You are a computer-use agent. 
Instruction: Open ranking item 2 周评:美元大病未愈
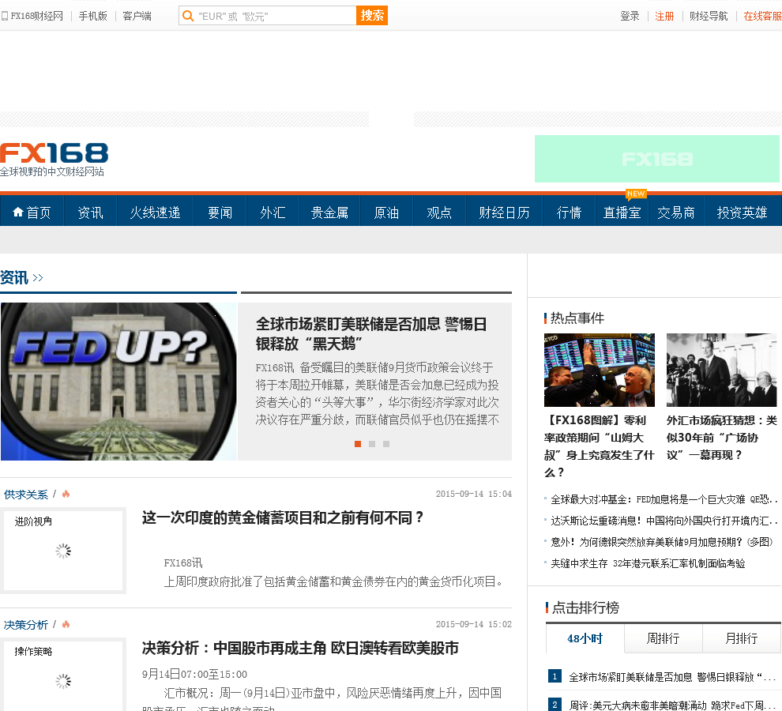coord(672,705)
